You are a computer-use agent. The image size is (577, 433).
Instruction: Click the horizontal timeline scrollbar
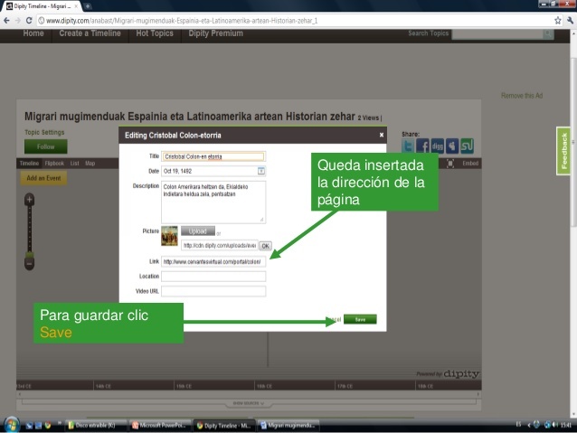click(249, 394)
